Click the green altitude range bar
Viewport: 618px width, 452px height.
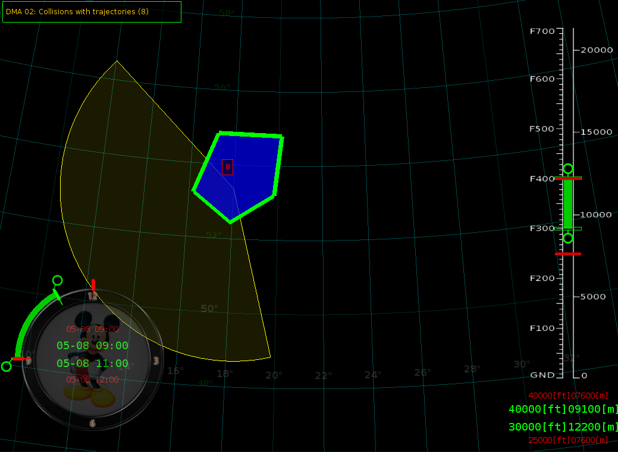pyautogui.click(x=568, y=204)
